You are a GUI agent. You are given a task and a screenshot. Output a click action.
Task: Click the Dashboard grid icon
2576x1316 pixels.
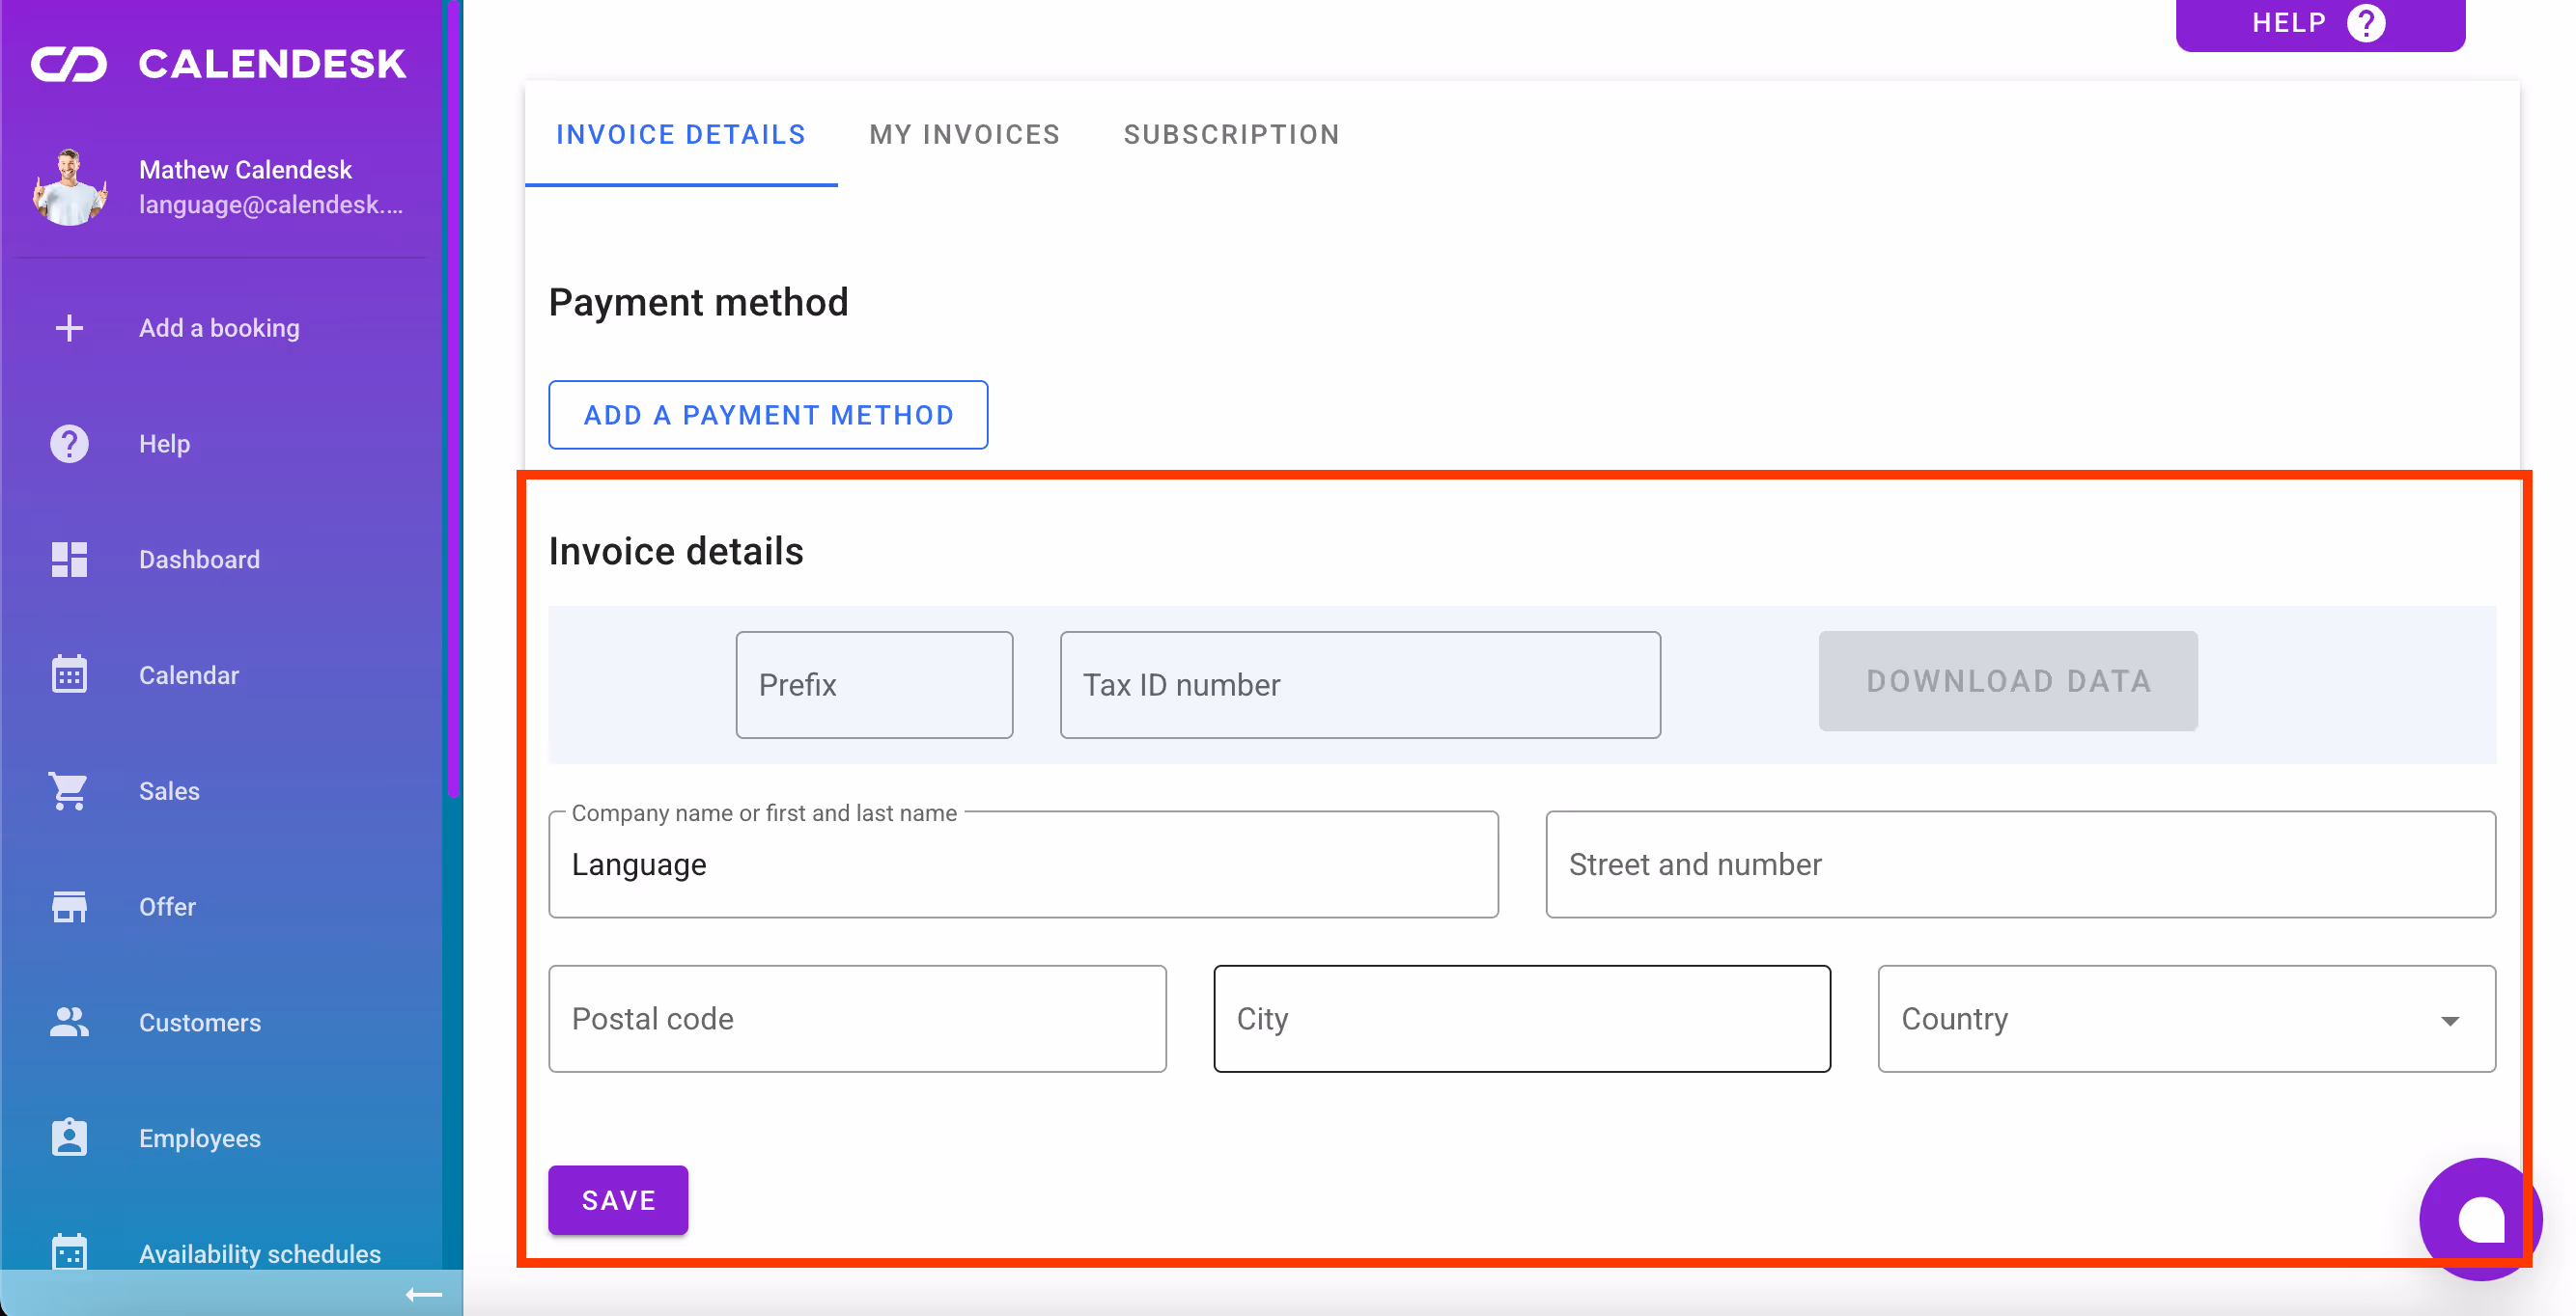tap(69, 560)
